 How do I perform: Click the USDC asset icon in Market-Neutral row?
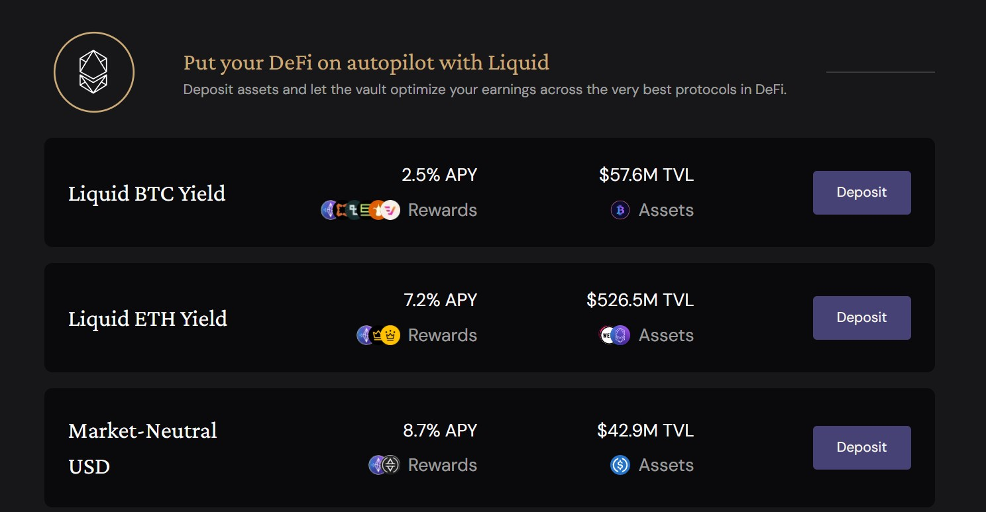[620, 465]
